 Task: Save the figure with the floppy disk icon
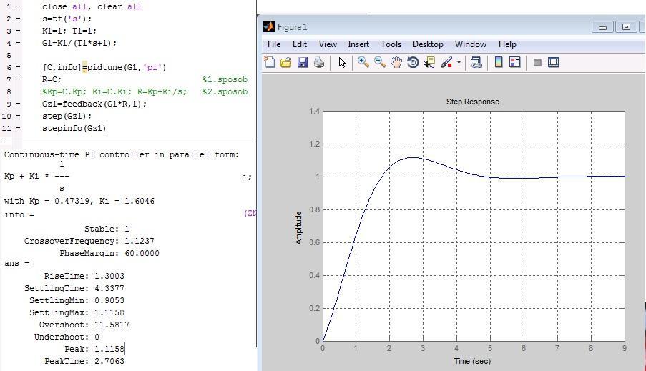point(303,63)
